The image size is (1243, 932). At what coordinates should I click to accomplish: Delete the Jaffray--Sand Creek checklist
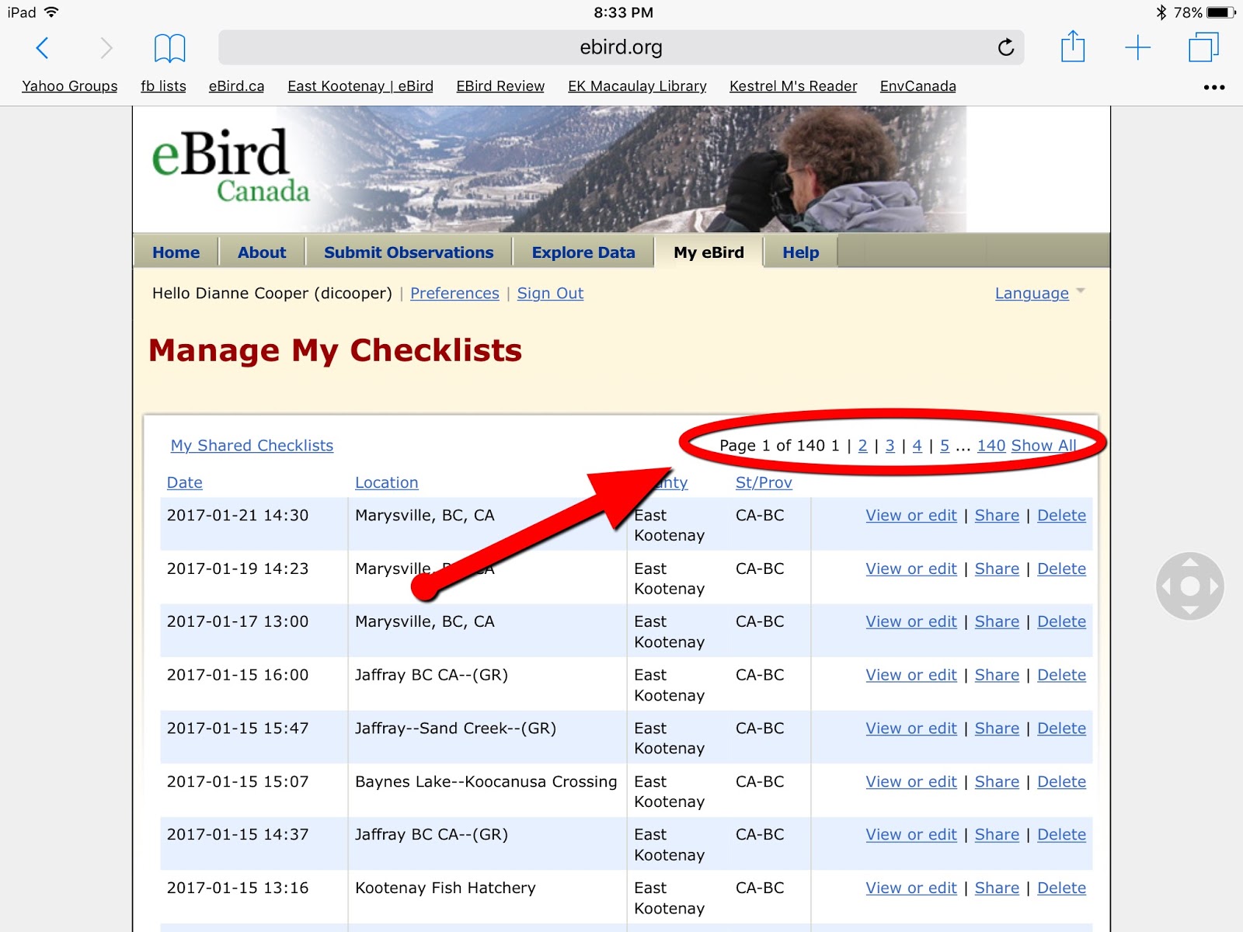pos(1061,729)
